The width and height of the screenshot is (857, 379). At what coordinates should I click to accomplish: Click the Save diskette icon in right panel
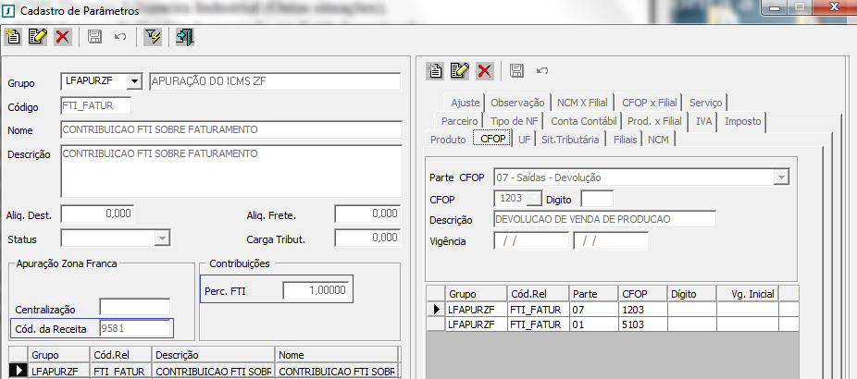coord(516,70)
